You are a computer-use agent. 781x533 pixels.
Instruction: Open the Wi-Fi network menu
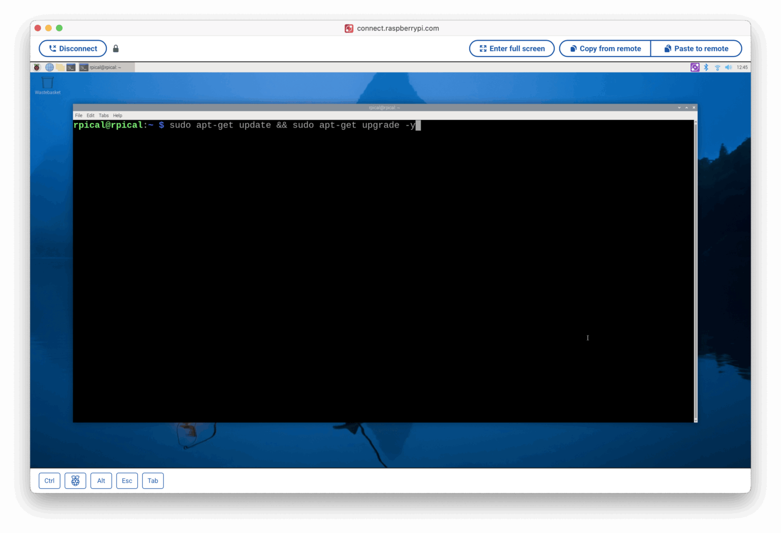pyautogui.click(x=717, y=67)
